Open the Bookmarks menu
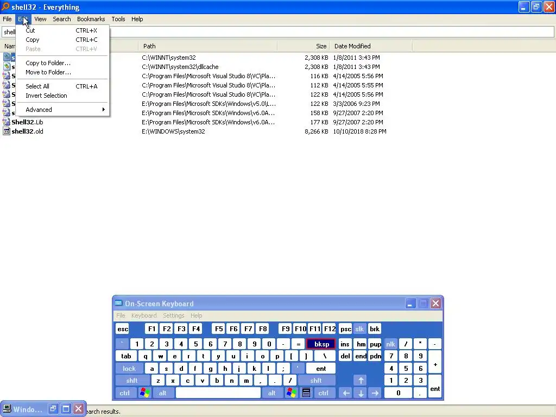Image resolution: width=556 pixels, height=417 pixels. pos(91,19)
